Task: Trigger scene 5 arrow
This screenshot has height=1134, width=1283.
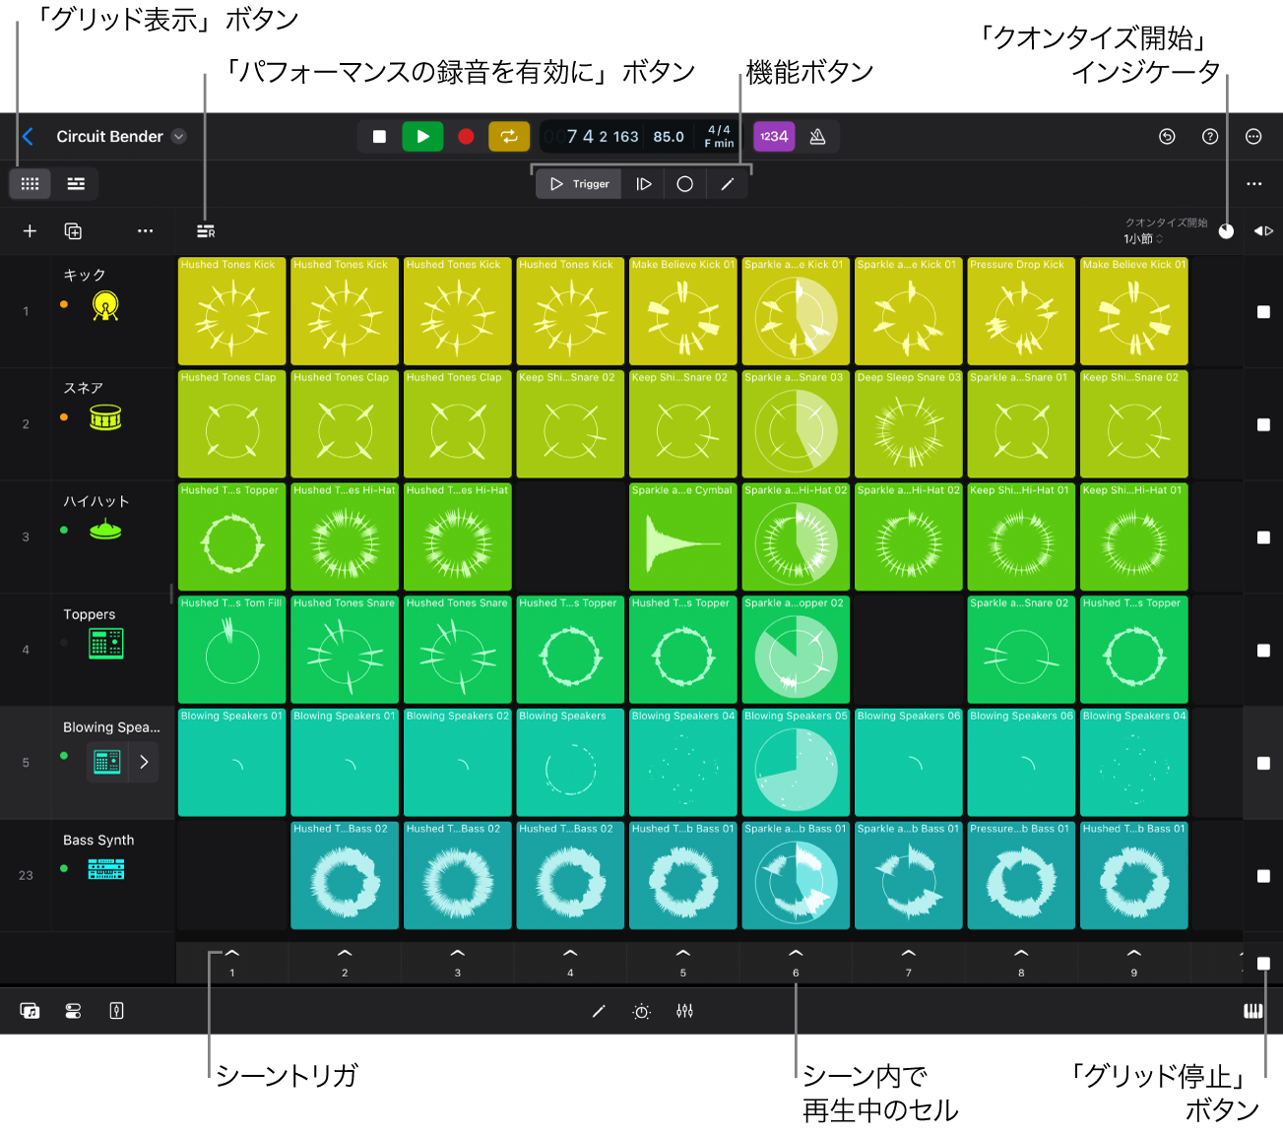Action: (683, 954)
